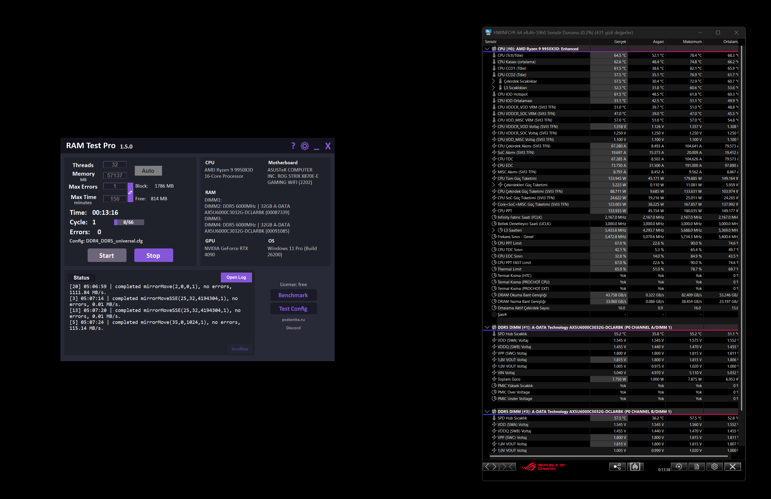This screenshot has height=499, width=771.
Task: Click the Memory MB input field
Action: (115, 175)
